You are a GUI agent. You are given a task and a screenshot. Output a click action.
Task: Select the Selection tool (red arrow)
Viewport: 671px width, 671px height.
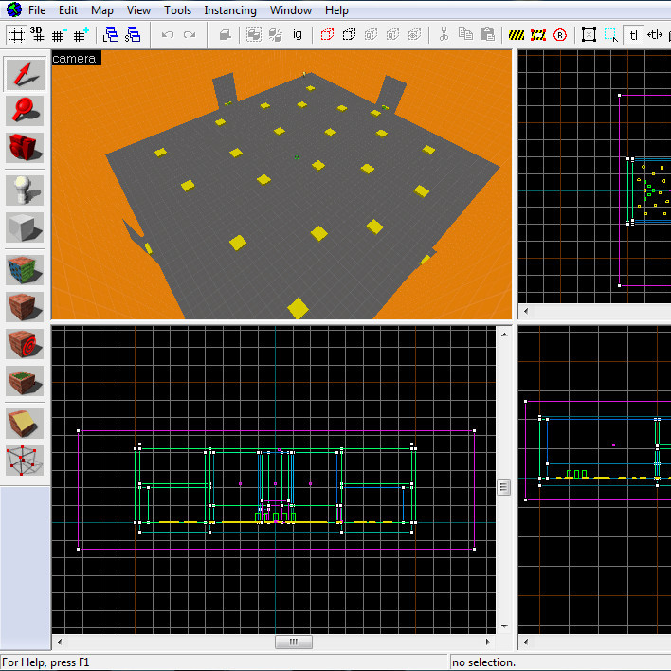25,75
